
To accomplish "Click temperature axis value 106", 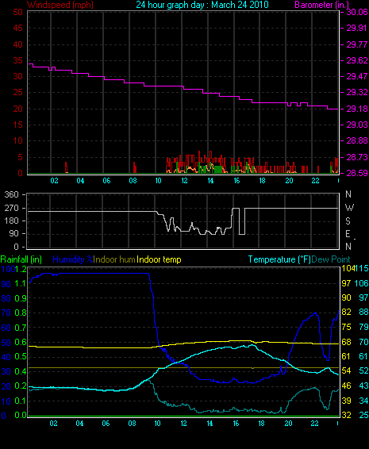I will (x=361, y=283).
